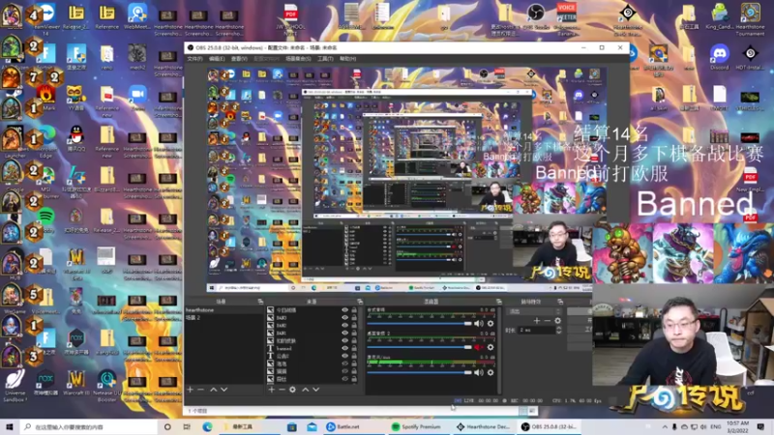
Task: Open Battle.net from the taskbar
Action: click(343, 426)
